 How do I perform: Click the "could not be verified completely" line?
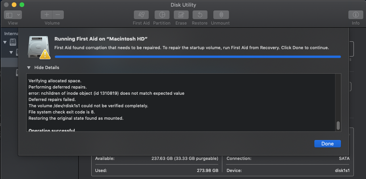pyautogui.click(x=88, y=106)
